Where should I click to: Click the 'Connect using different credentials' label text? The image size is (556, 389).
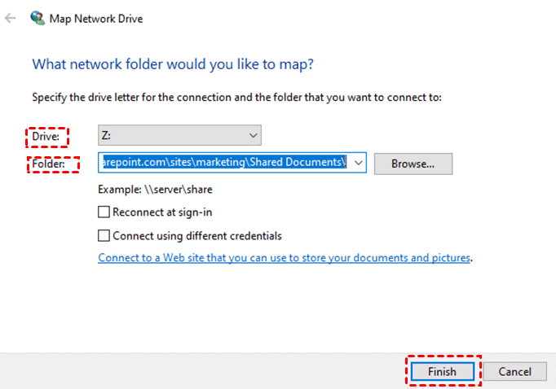click(197, 236)
